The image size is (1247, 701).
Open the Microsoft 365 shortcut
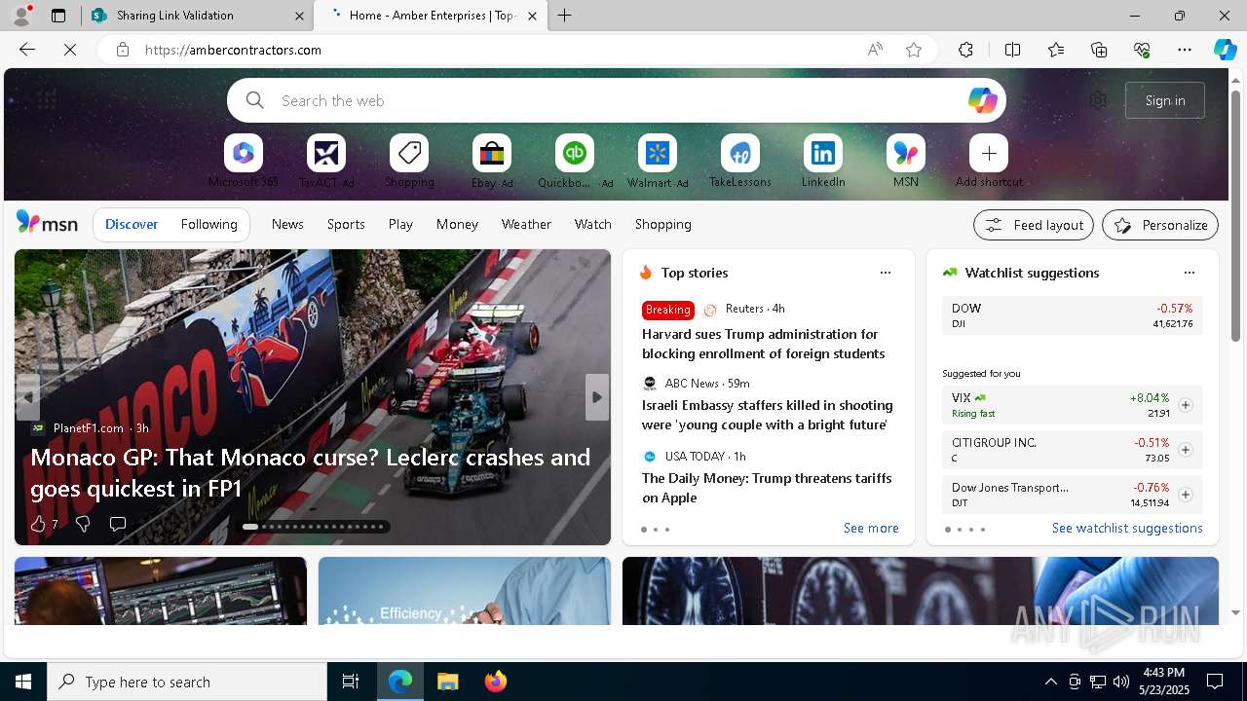coord(243,154)
